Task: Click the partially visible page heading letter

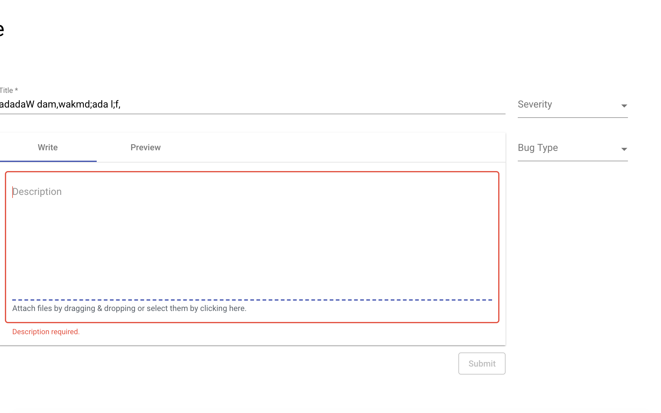Action: coord(2,30)
